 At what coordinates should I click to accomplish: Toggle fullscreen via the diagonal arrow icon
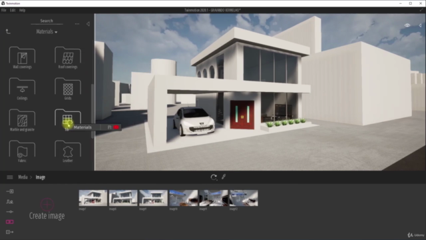pyautogui.click(x=421, y=10)
